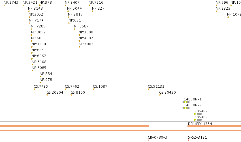Click the triangle marker under NP:60
The height and width of the screenshot is (142, 241).
coord(32,41)
